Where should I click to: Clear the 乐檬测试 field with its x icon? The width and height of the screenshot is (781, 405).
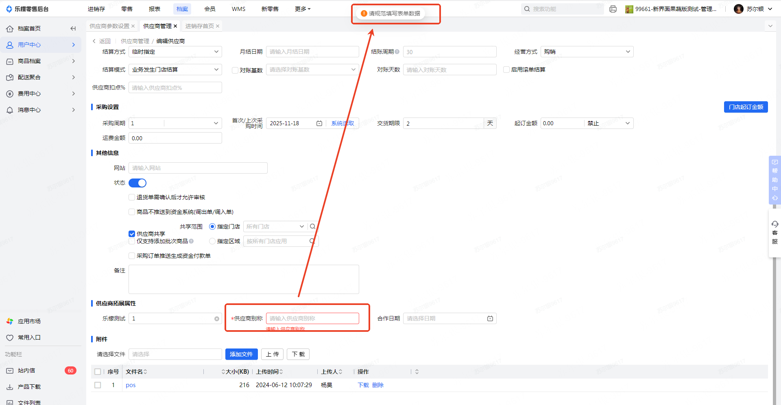tap(217, 319)
